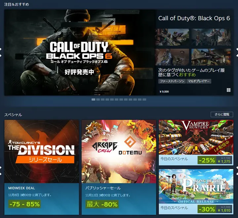
Task: Open The Division series sale midweek deal
Action: click(x=42, y=167)
